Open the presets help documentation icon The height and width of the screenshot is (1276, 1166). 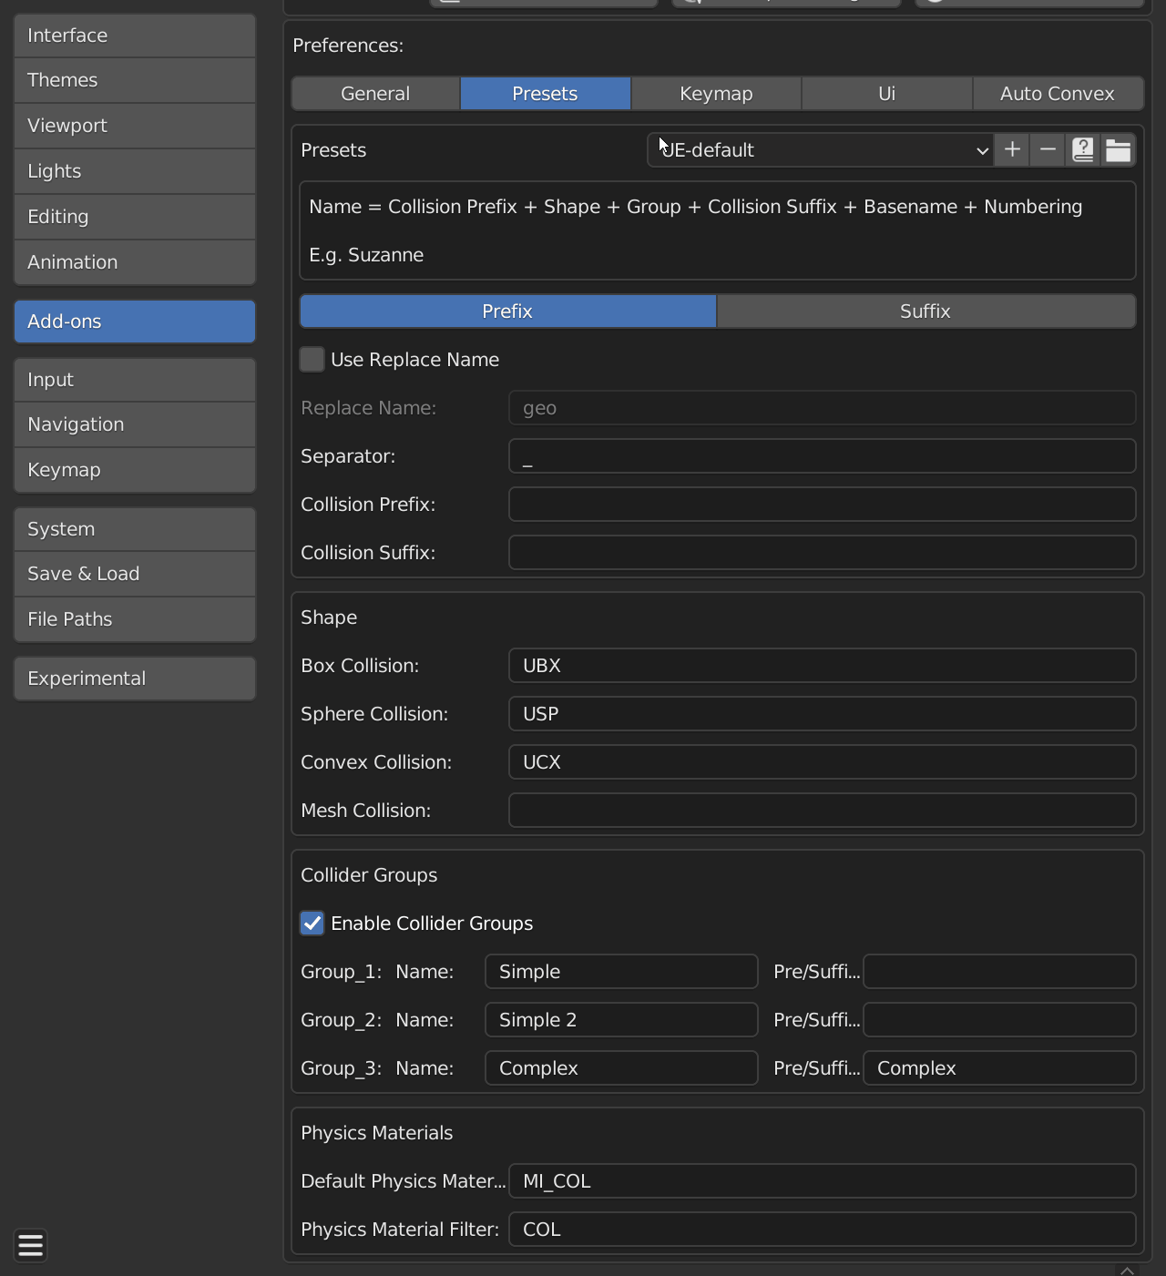point(1082,150)
